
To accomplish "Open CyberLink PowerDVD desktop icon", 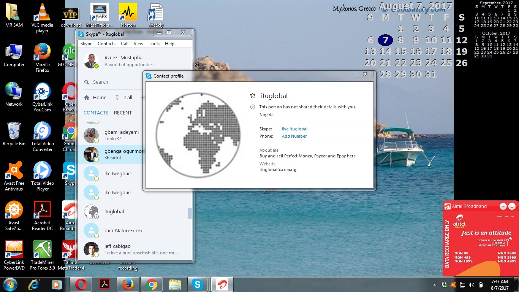I will [14, 255].
